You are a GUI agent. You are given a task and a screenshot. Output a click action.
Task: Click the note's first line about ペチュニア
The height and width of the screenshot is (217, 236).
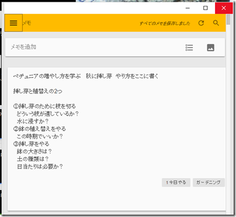tap(86, 76)
